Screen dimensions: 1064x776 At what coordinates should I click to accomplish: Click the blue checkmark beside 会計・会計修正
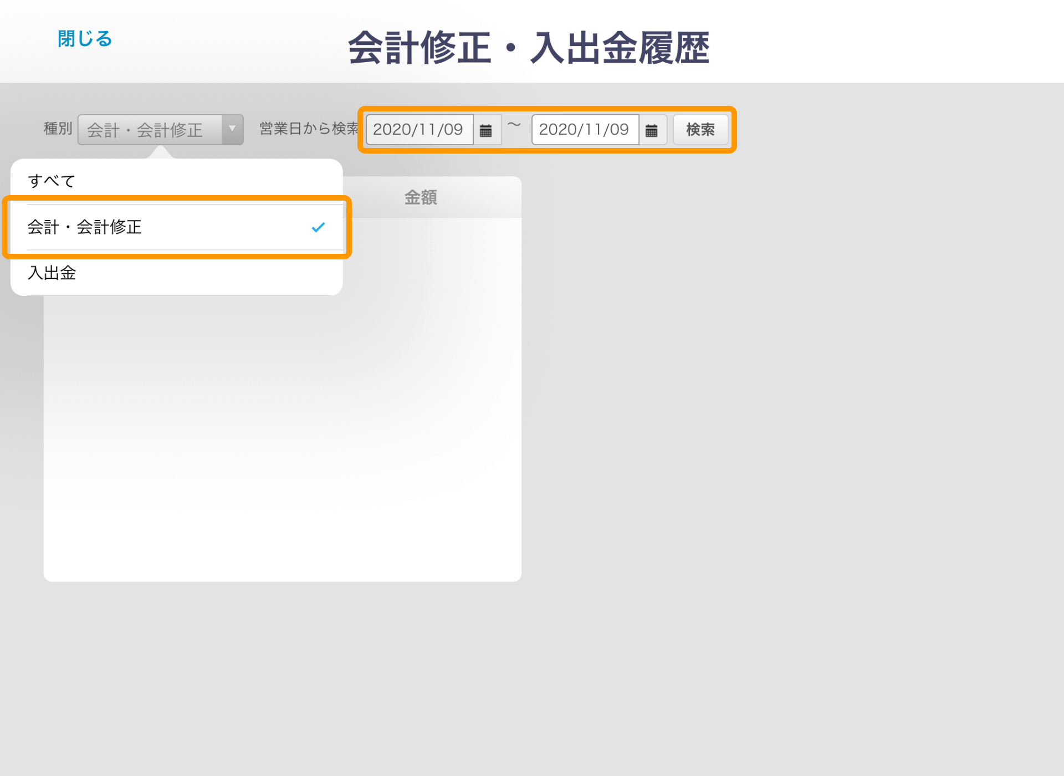click(x=318, y=227)
